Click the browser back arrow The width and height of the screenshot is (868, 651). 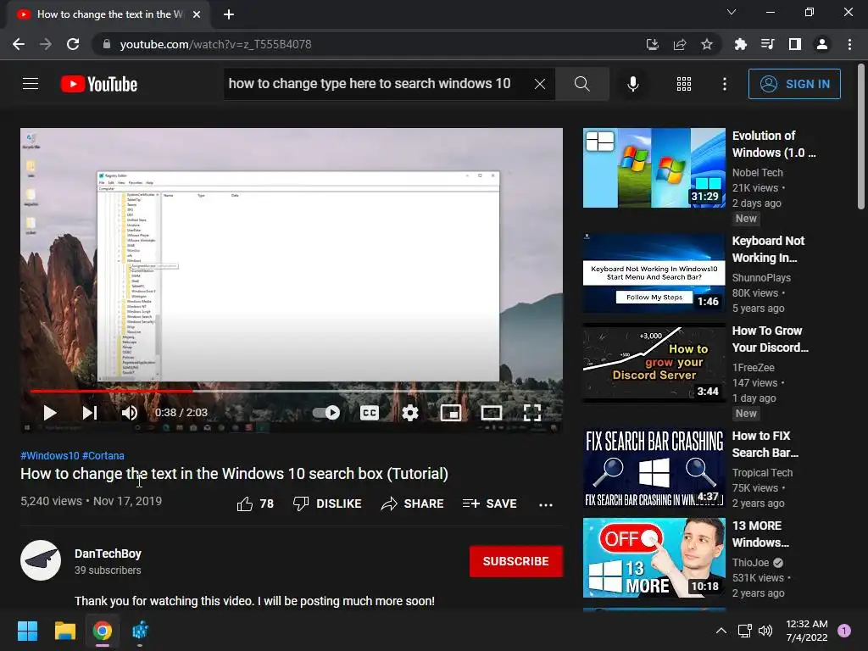19,44
